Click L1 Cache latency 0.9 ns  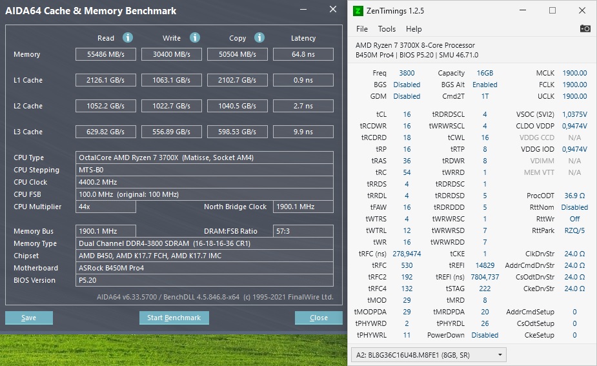(303, 80)
